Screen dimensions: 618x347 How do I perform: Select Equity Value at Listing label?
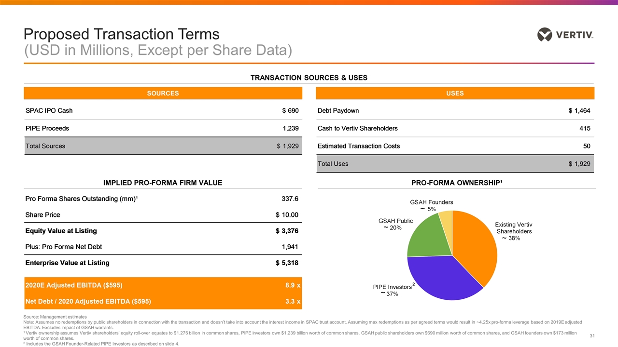tap(61, 231)
